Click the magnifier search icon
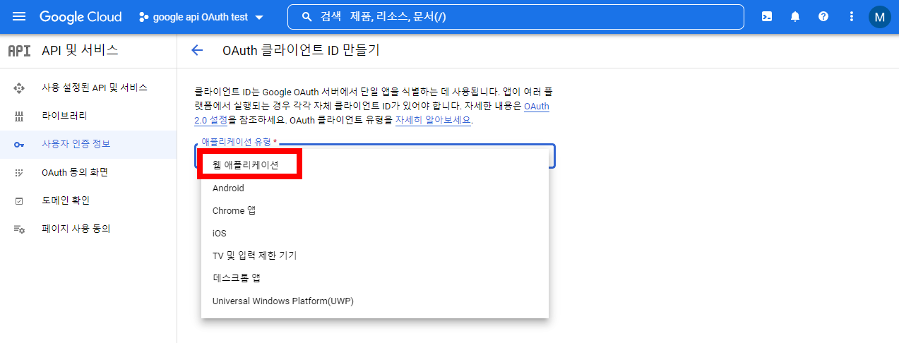 click(306, 17)
